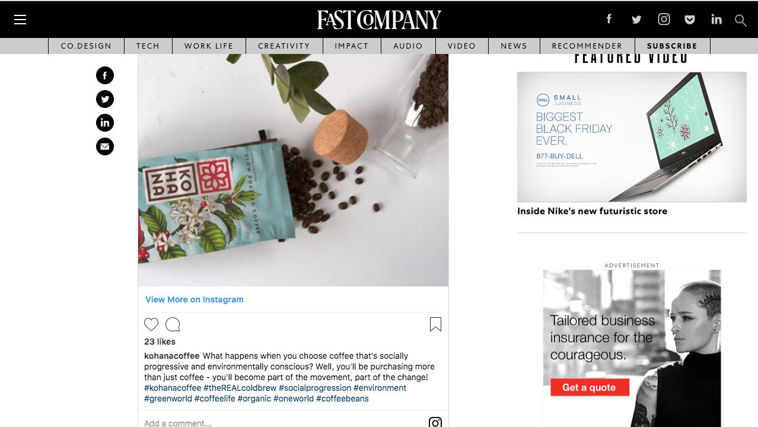
Task: Go to the CO.DESIGN section
Action: coord(86,46)
